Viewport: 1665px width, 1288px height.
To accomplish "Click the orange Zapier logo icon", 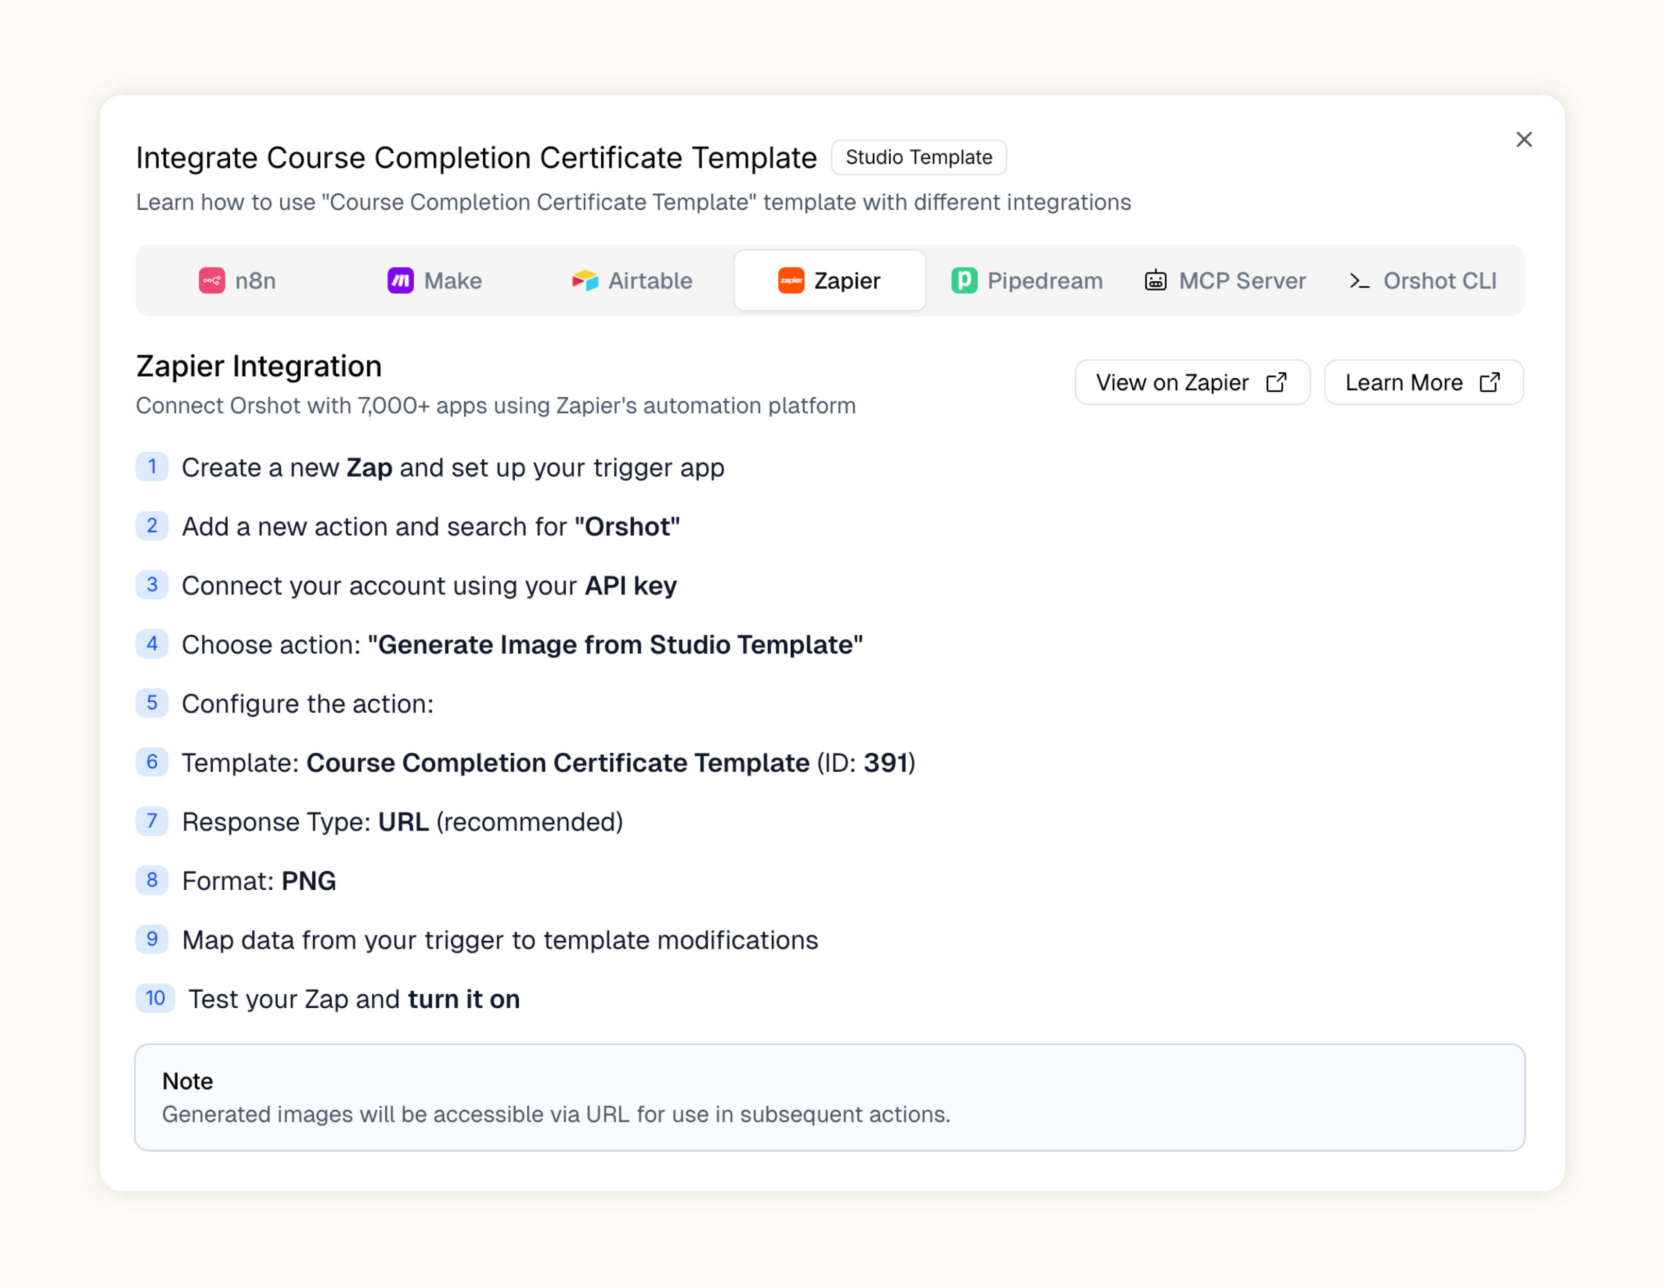I will [791, 281].
